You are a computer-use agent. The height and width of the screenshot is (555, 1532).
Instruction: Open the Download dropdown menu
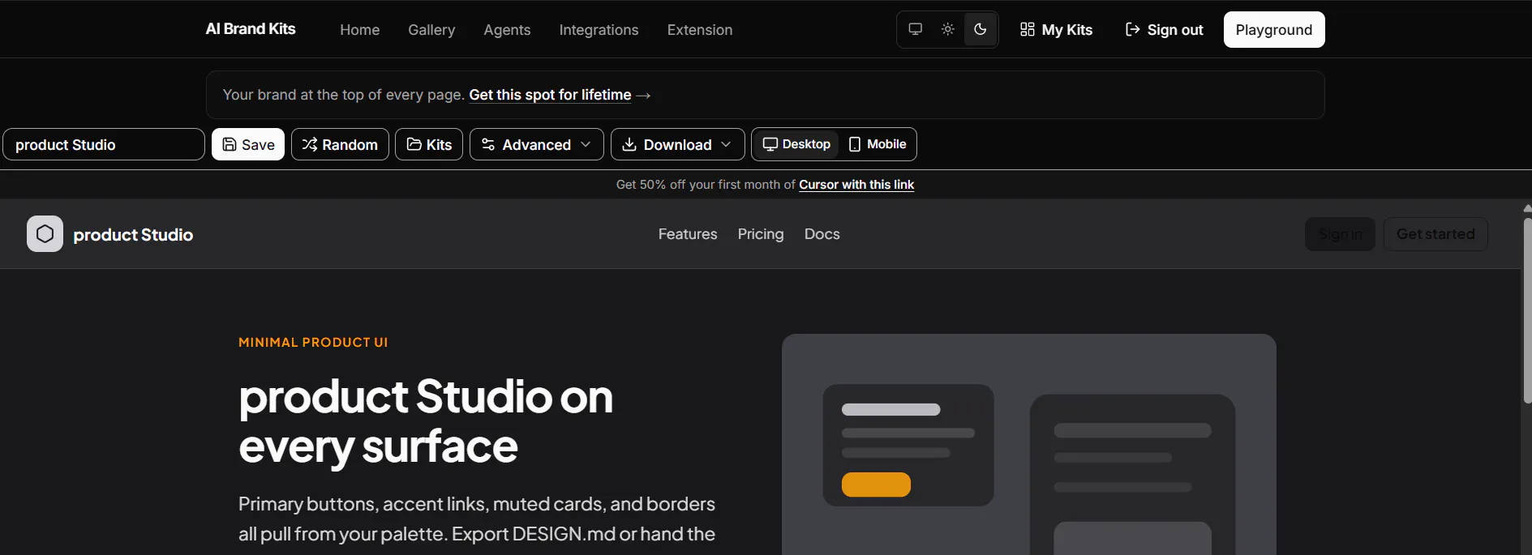click(x=677, y=144)
